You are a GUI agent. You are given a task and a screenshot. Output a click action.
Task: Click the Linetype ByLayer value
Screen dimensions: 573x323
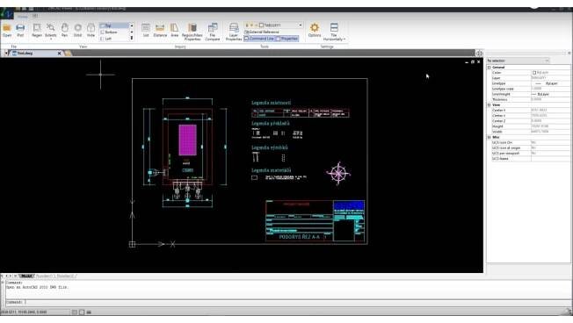point(550,83)
